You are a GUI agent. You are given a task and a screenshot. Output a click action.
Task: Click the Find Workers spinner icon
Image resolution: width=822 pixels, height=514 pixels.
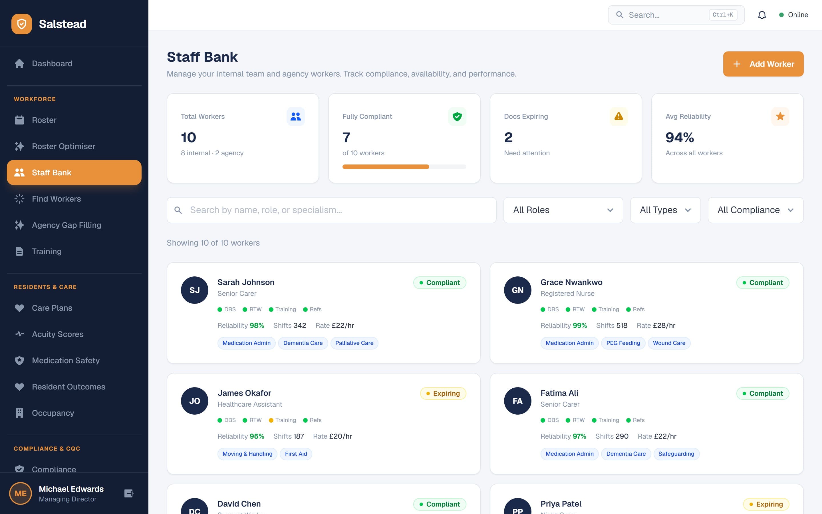(19, 199)
